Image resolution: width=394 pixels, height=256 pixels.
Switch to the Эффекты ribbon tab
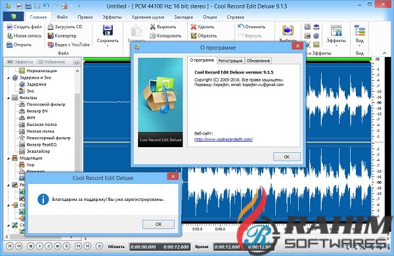(112, 17)
